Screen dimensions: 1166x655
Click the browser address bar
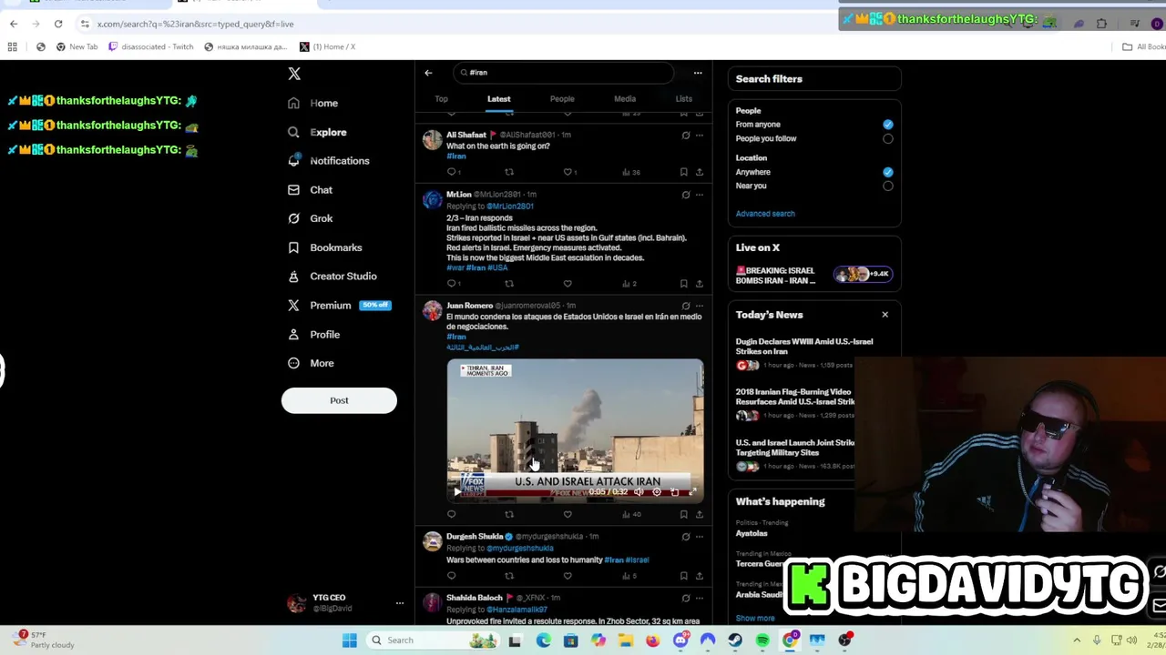[x=455, y=24]
